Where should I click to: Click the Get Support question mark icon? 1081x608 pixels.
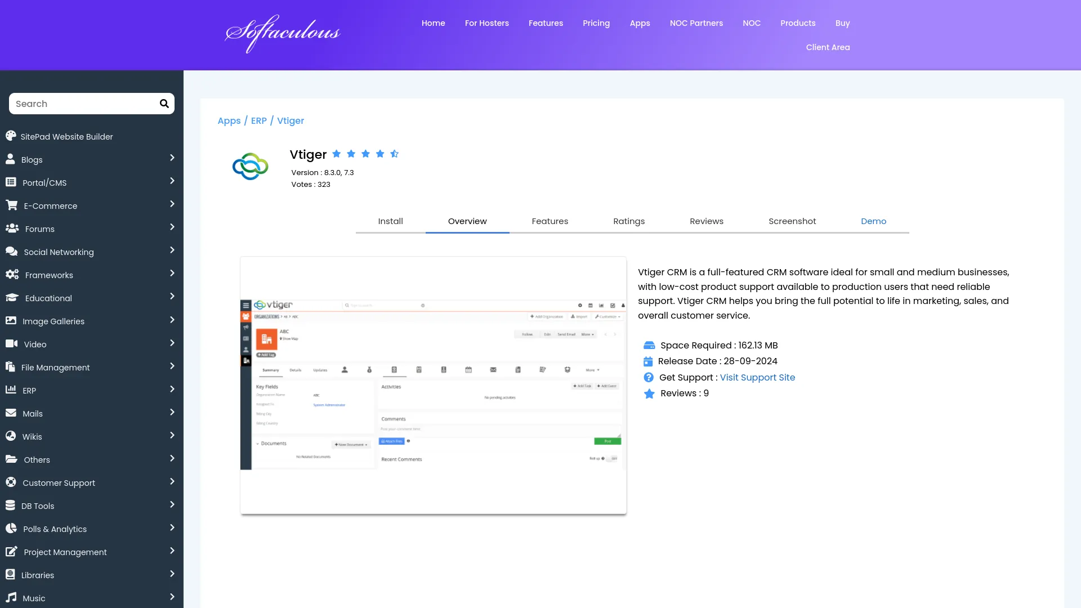(x=649, y=377)
